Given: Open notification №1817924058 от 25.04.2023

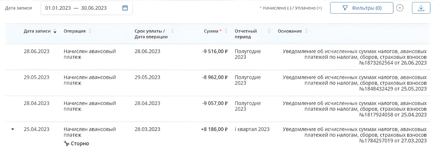Looking at the screenshot, I should point(355,109).
